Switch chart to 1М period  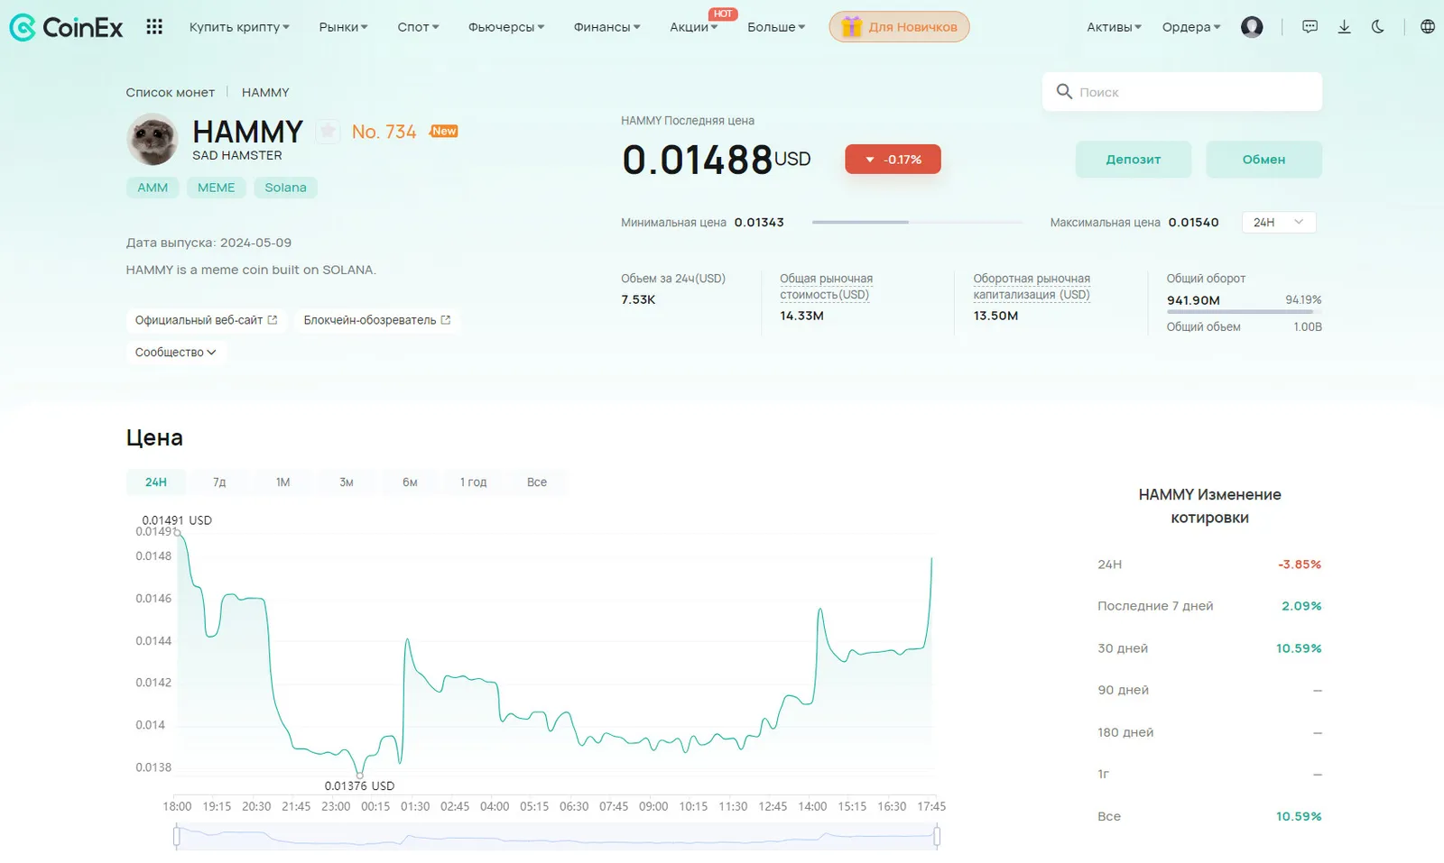coord(282,482)
